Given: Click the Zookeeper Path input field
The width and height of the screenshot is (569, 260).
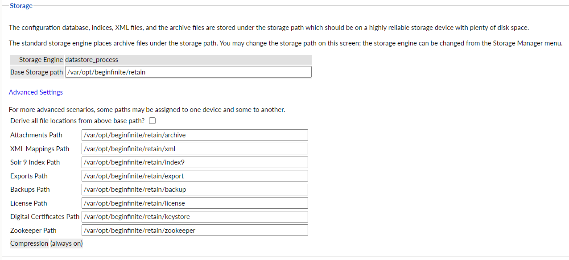Looking at the screenshot, I should click(195, 231).
